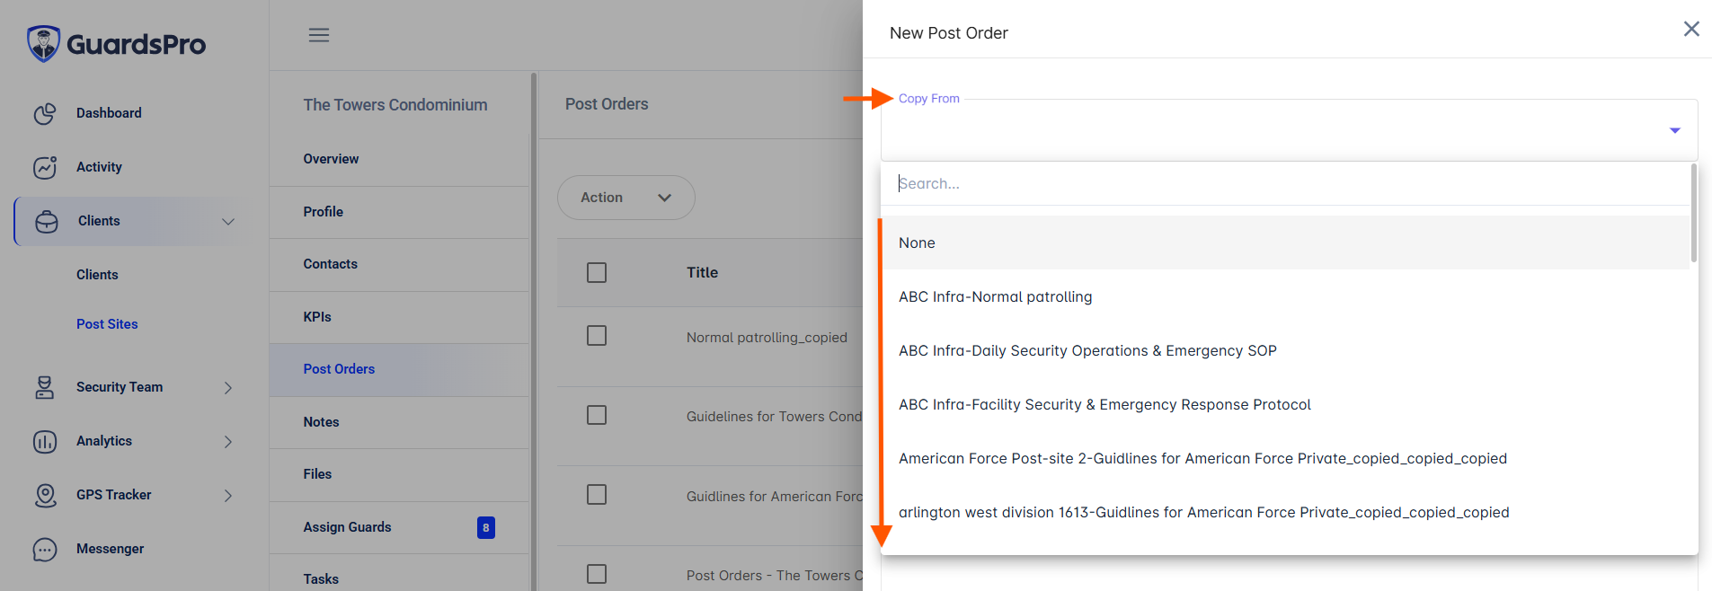Open Activity via its graph icon
1712x591 pixels.
pyautogui.click(x=45, y=167)
